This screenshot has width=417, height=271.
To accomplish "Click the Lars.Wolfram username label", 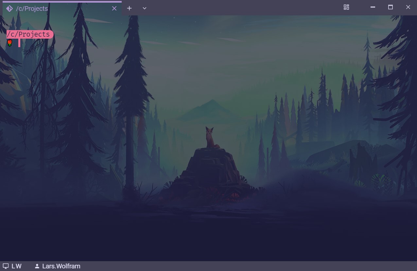I will click(61, 266).
